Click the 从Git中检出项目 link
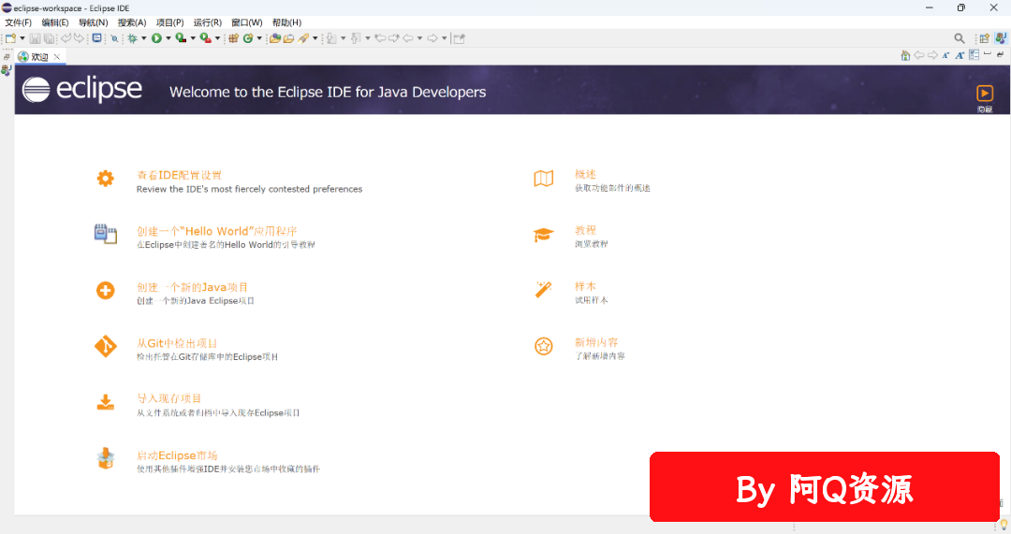 click(177, 343)
